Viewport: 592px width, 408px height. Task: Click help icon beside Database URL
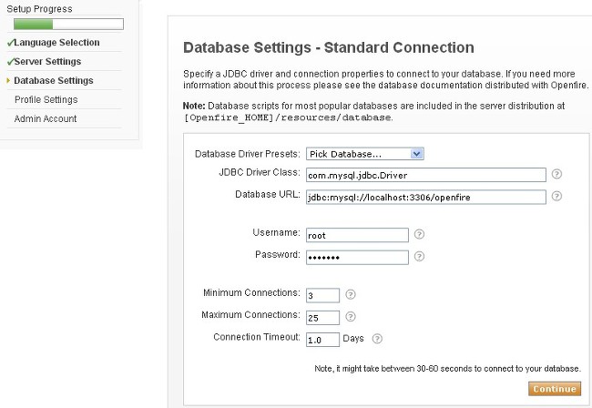click(x=556, y=196)
